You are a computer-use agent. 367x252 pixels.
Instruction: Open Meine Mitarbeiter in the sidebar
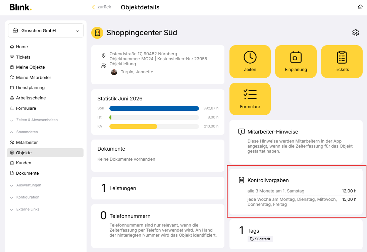click(34, 78)
